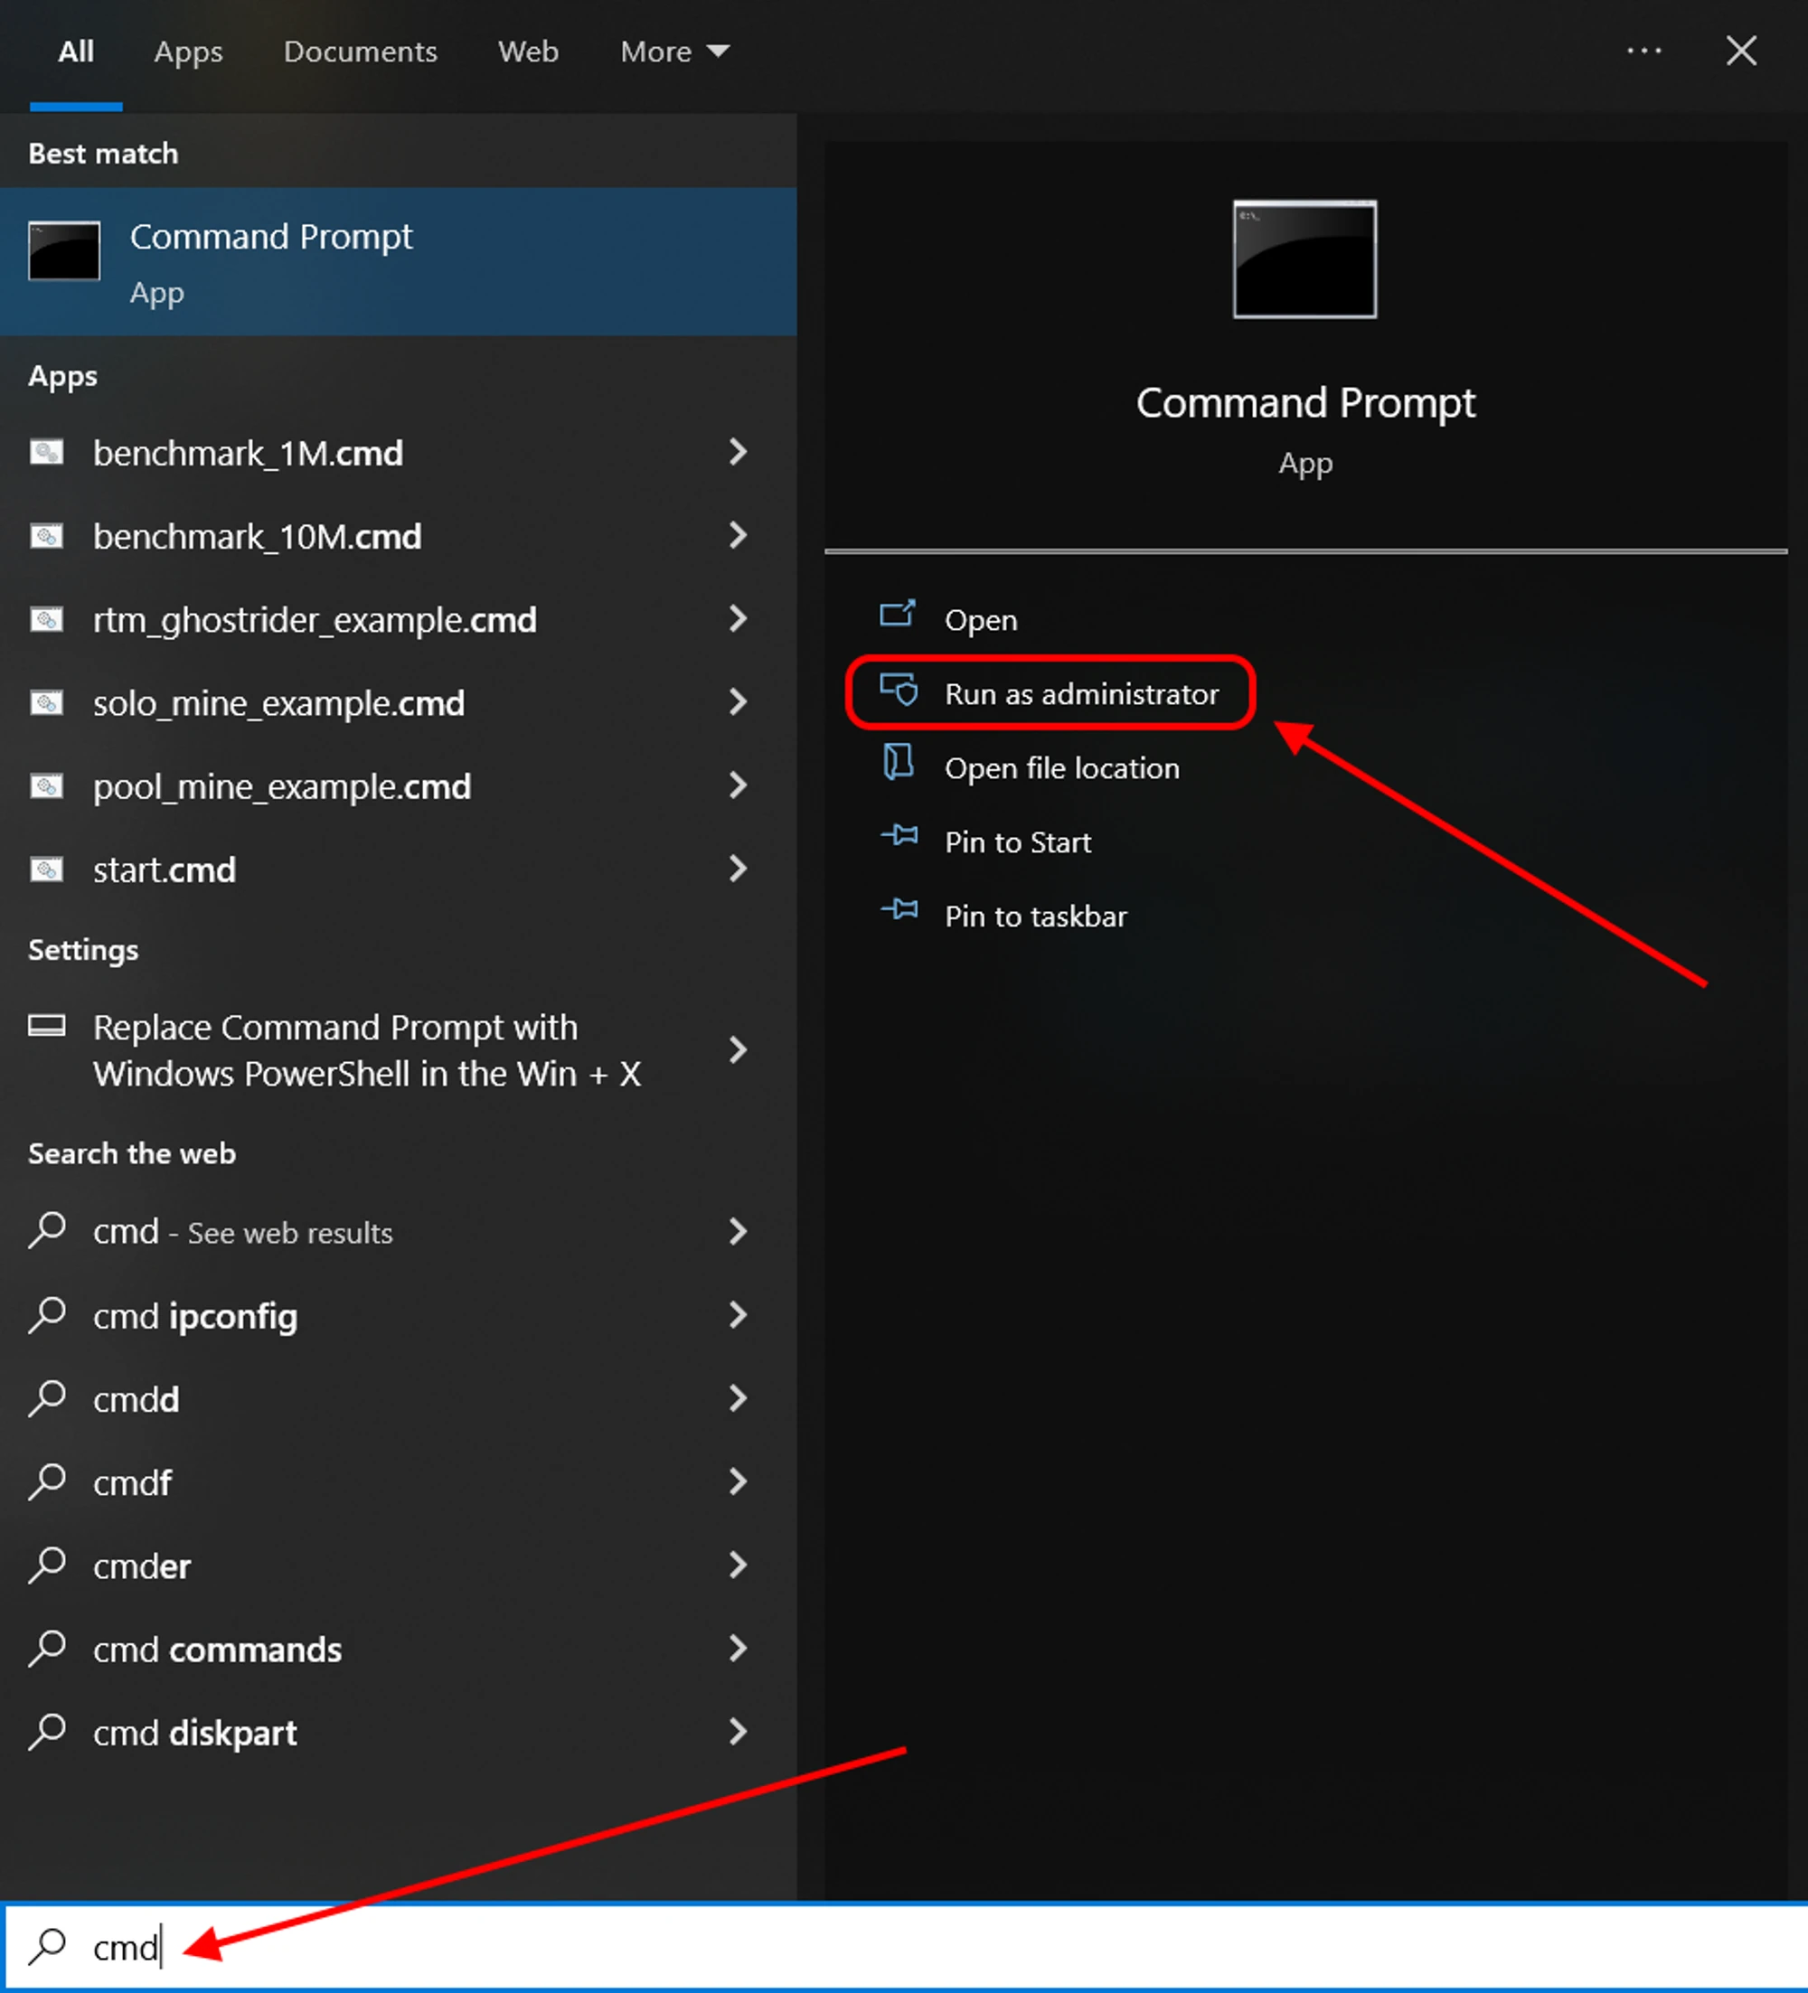
Task: Click the cmd search text field
Action: 890,1947
